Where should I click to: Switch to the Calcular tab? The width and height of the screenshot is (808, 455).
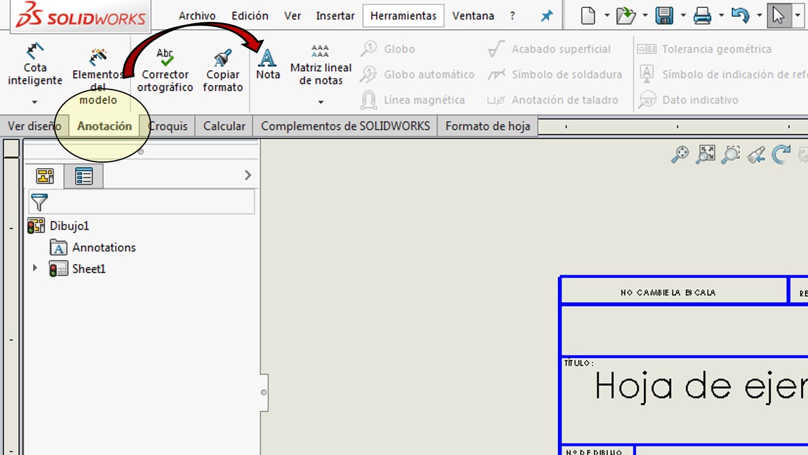coord(224,126)
